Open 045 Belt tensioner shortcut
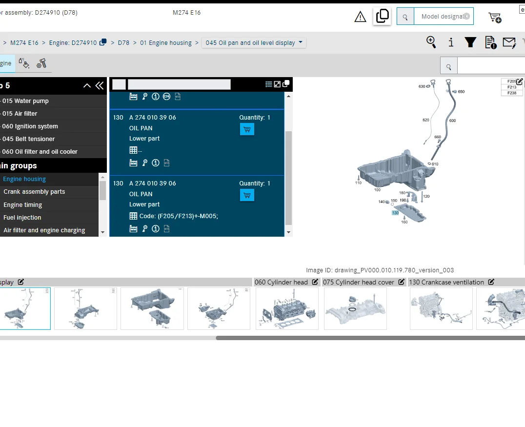The width and height of the screenshot is (525, 427). 28,139
